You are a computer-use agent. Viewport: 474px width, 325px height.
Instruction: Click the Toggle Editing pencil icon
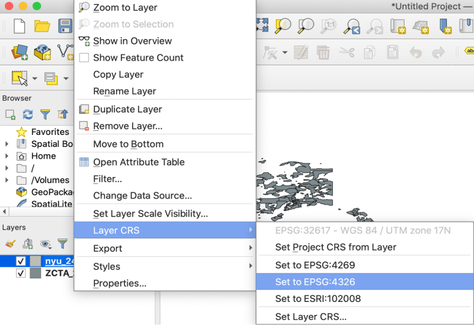pos(301,52)
